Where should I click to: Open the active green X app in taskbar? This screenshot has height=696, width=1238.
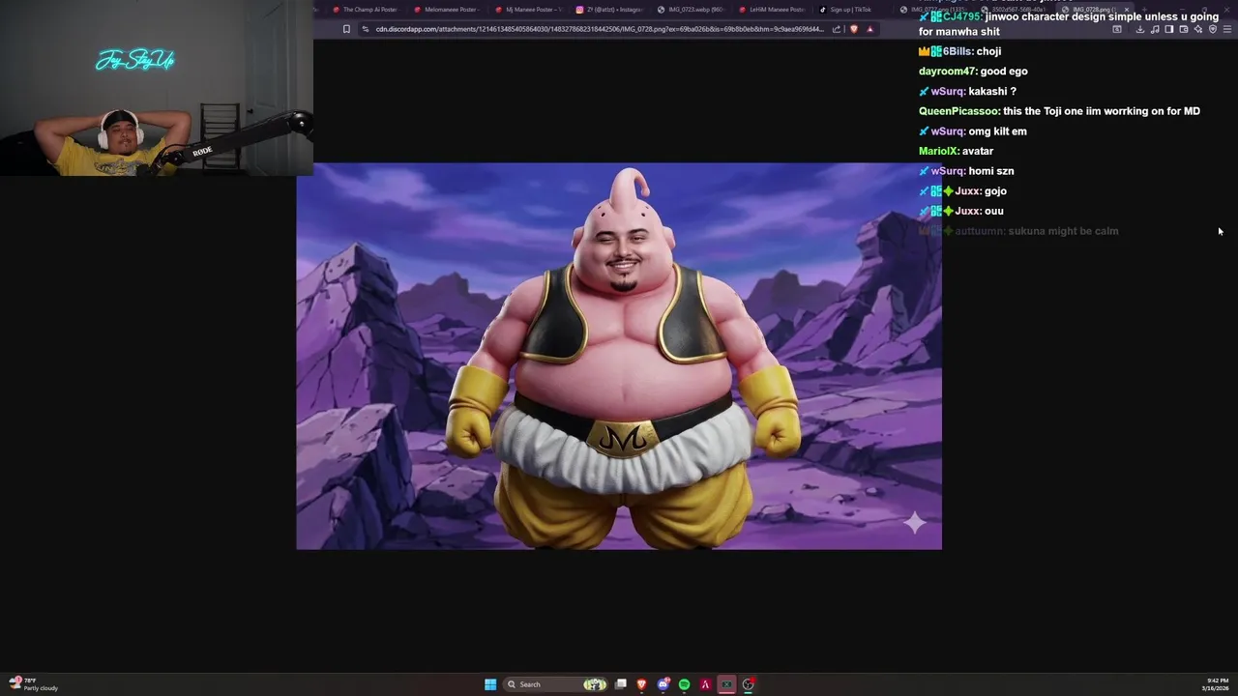click(x=726, y=684)
